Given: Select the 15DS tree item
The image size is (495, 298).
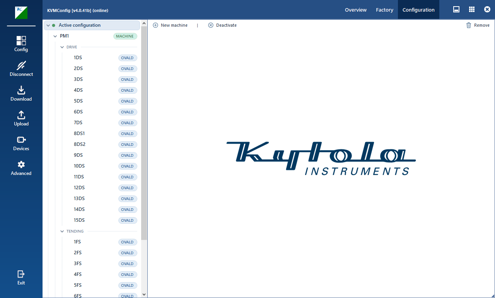Looking at the screenshot, I should pyautogui.click(x=79, y=220).
